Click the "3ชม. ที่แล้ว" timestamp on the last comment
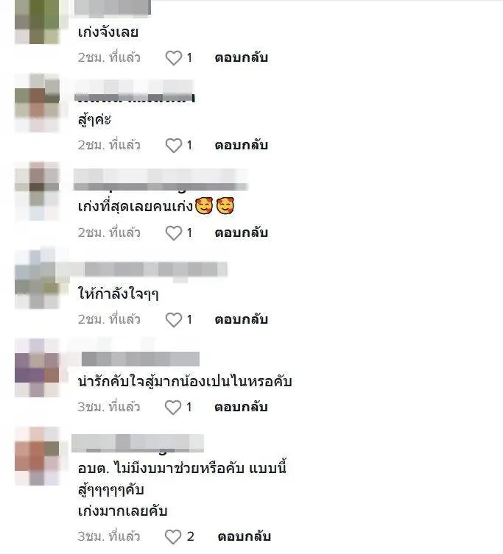 pos(108,536)
